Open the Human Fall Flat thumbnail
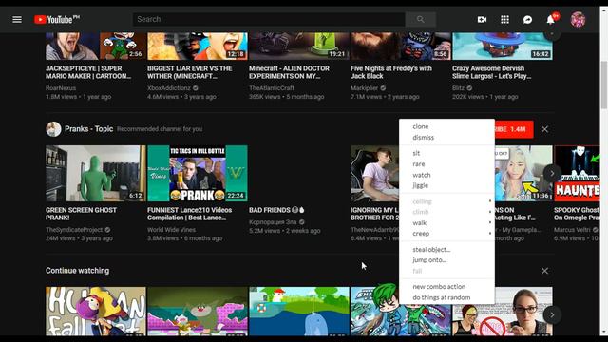608x342 pixels. coord(96,312)
